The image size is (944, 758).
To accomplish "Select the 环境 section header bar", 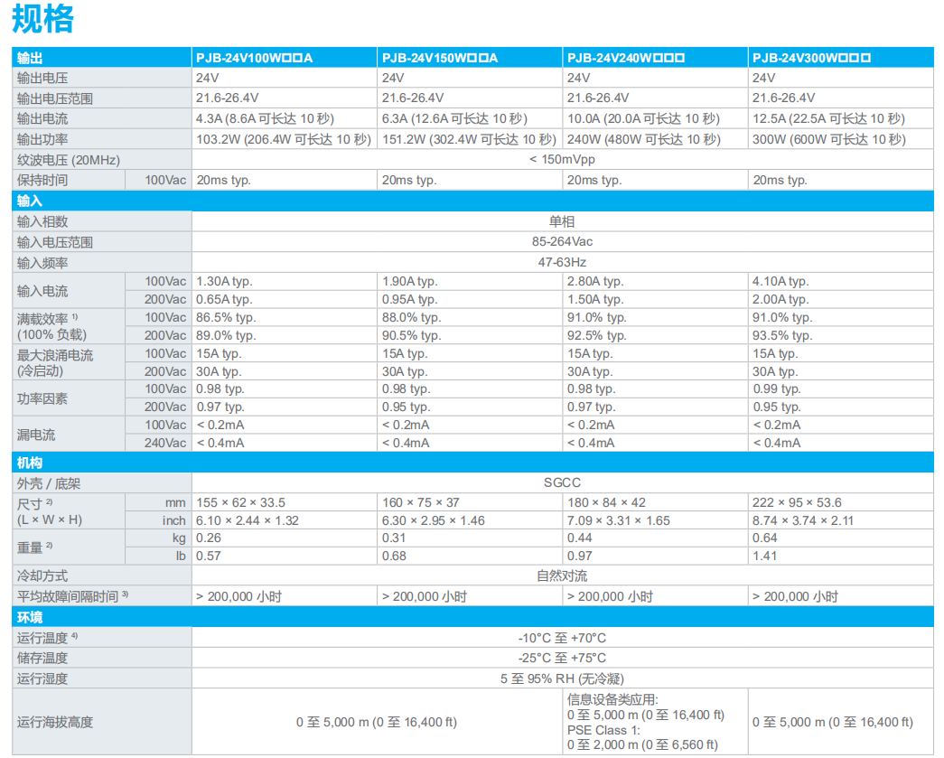I will point(472,617).
